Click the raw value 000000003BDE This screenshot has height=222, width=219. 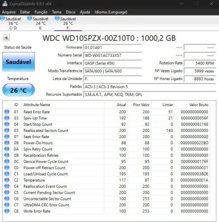(194, 174)
